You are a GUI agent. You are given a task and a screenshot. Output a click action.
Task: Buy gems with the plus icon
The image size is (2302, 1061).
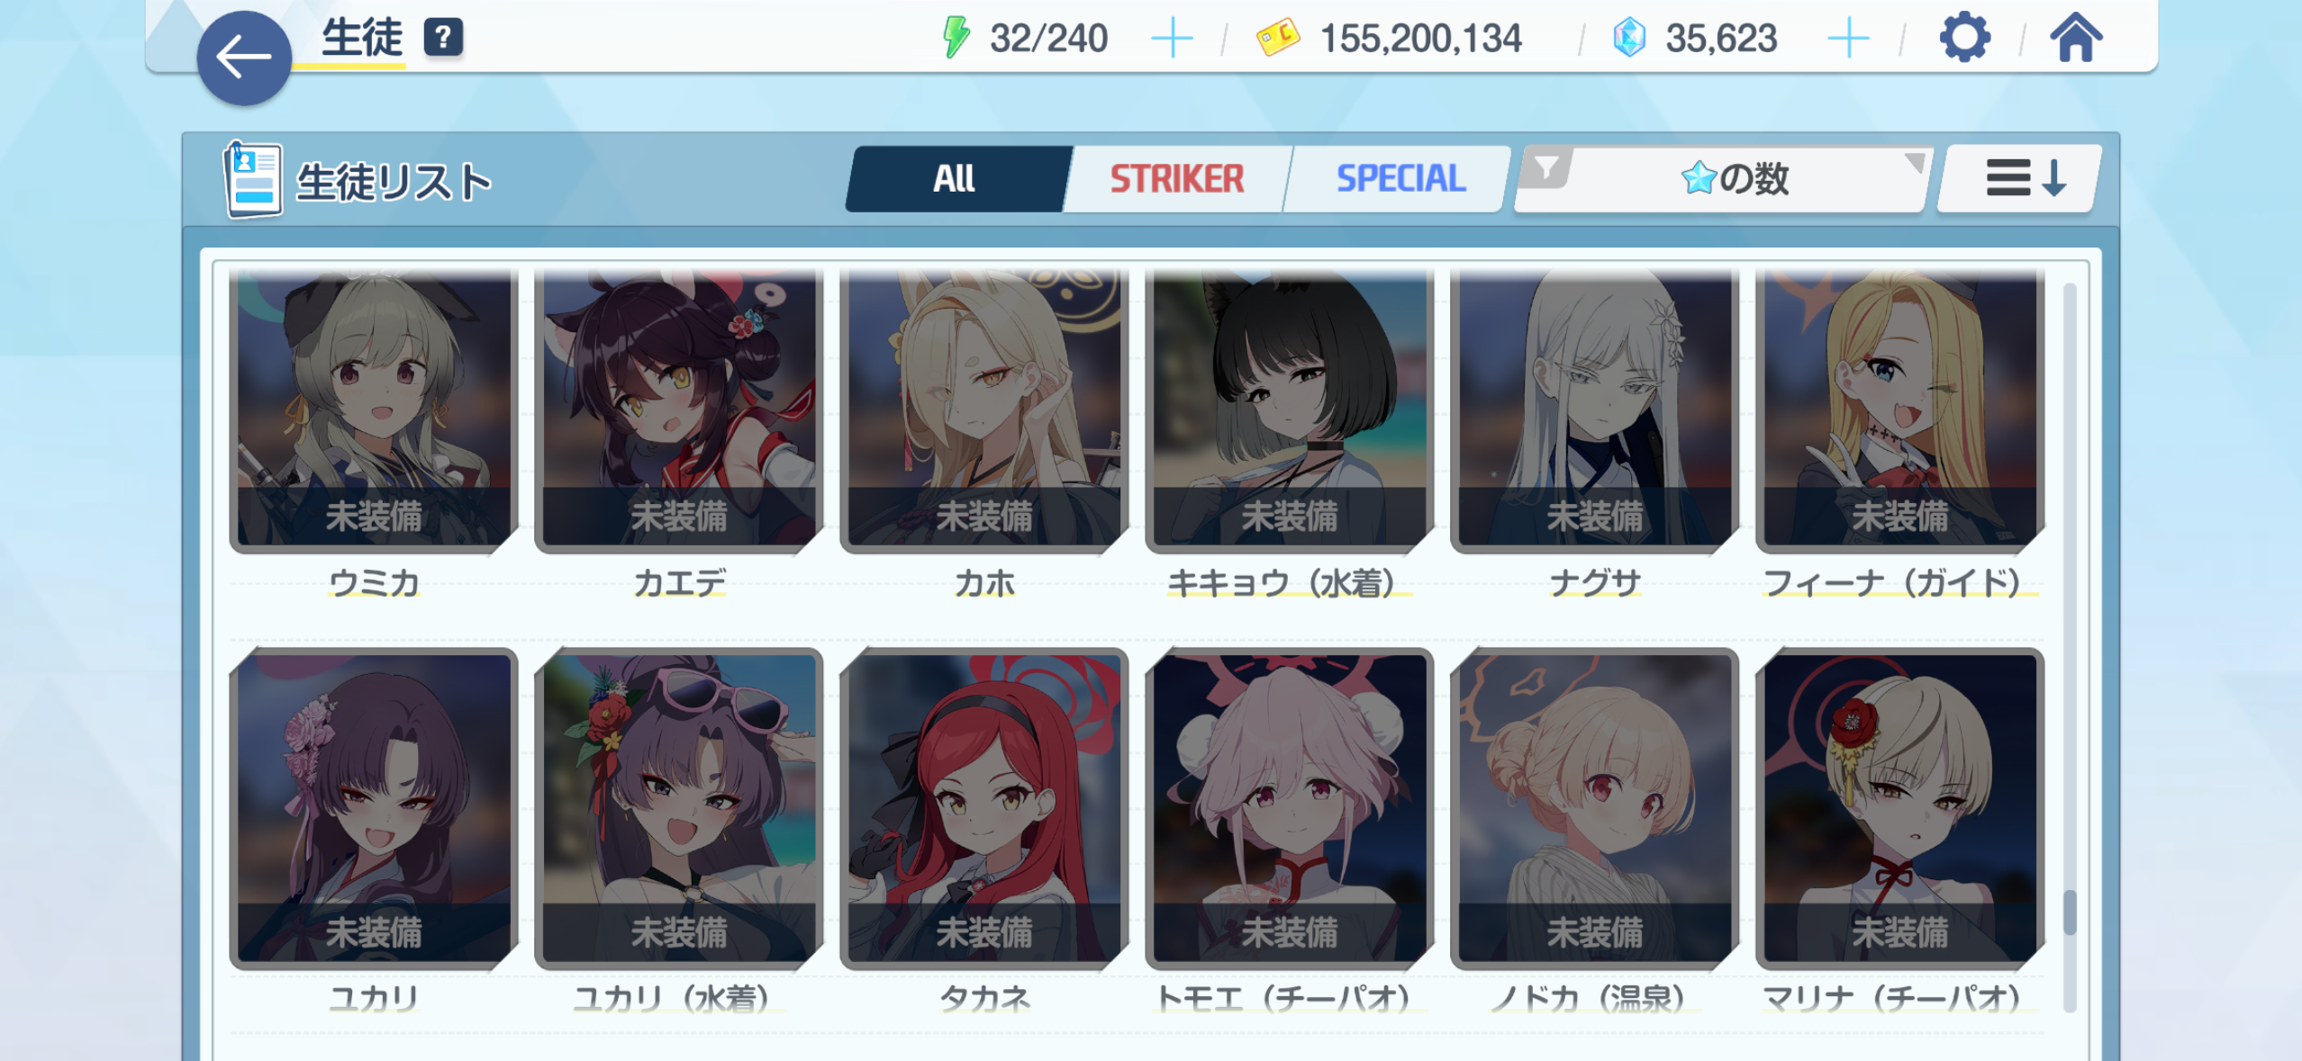pyautogui.click(x=1848, y=39)
